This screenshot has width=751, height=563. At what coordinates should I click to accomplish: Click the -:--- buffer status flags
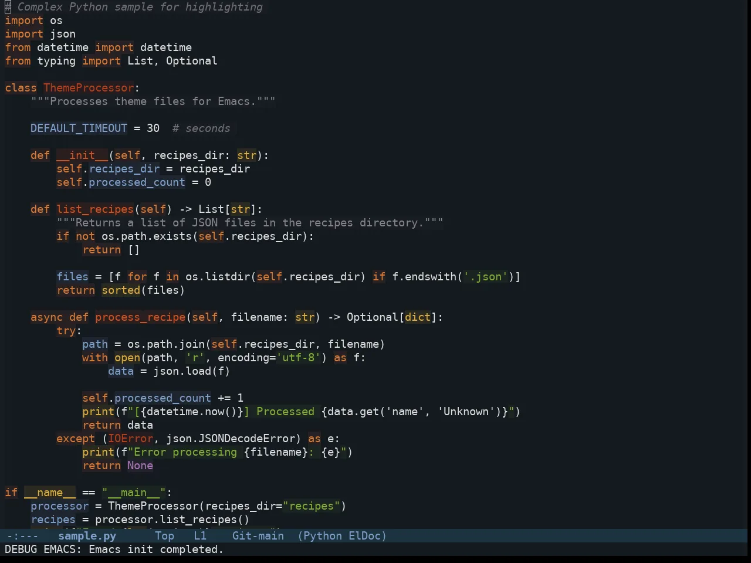point(22,536)
